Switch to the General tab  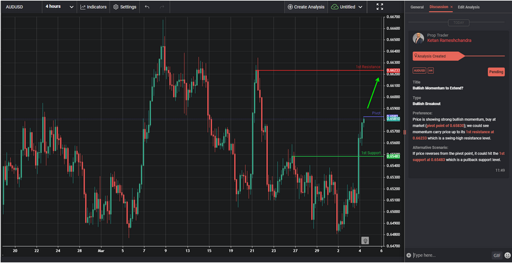tap(417, 7)
